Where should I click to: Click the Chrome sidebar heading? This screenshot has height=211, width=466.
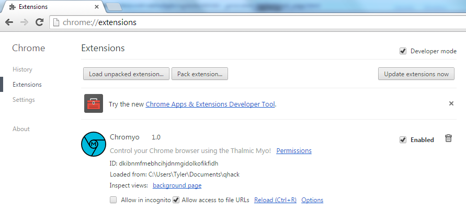click(29, 48)
